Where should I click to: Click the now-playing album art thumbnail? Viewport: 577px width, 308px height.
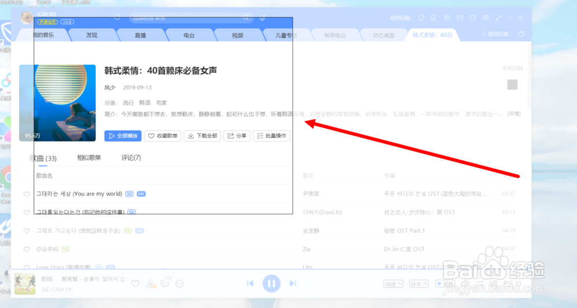[x=25, y=284]
